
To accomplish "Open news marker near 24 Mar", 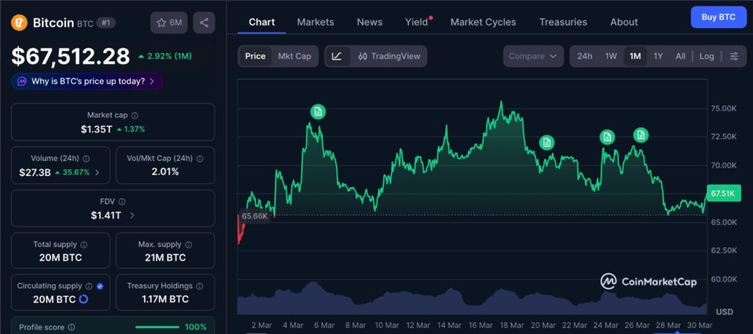I will click(607, 137).
